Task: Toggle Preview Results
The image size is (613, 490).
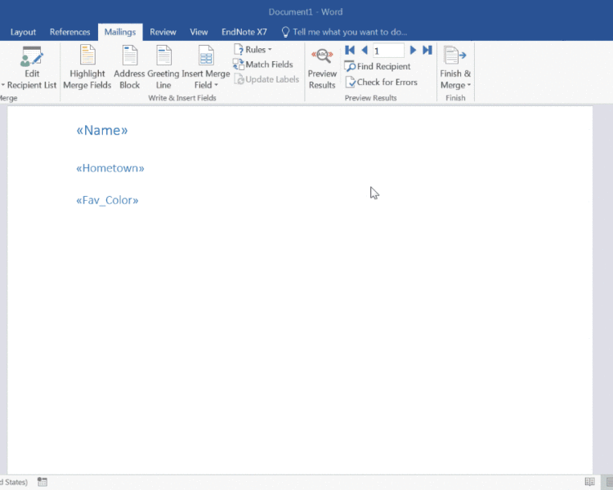Action: click(x=322, y=68)
